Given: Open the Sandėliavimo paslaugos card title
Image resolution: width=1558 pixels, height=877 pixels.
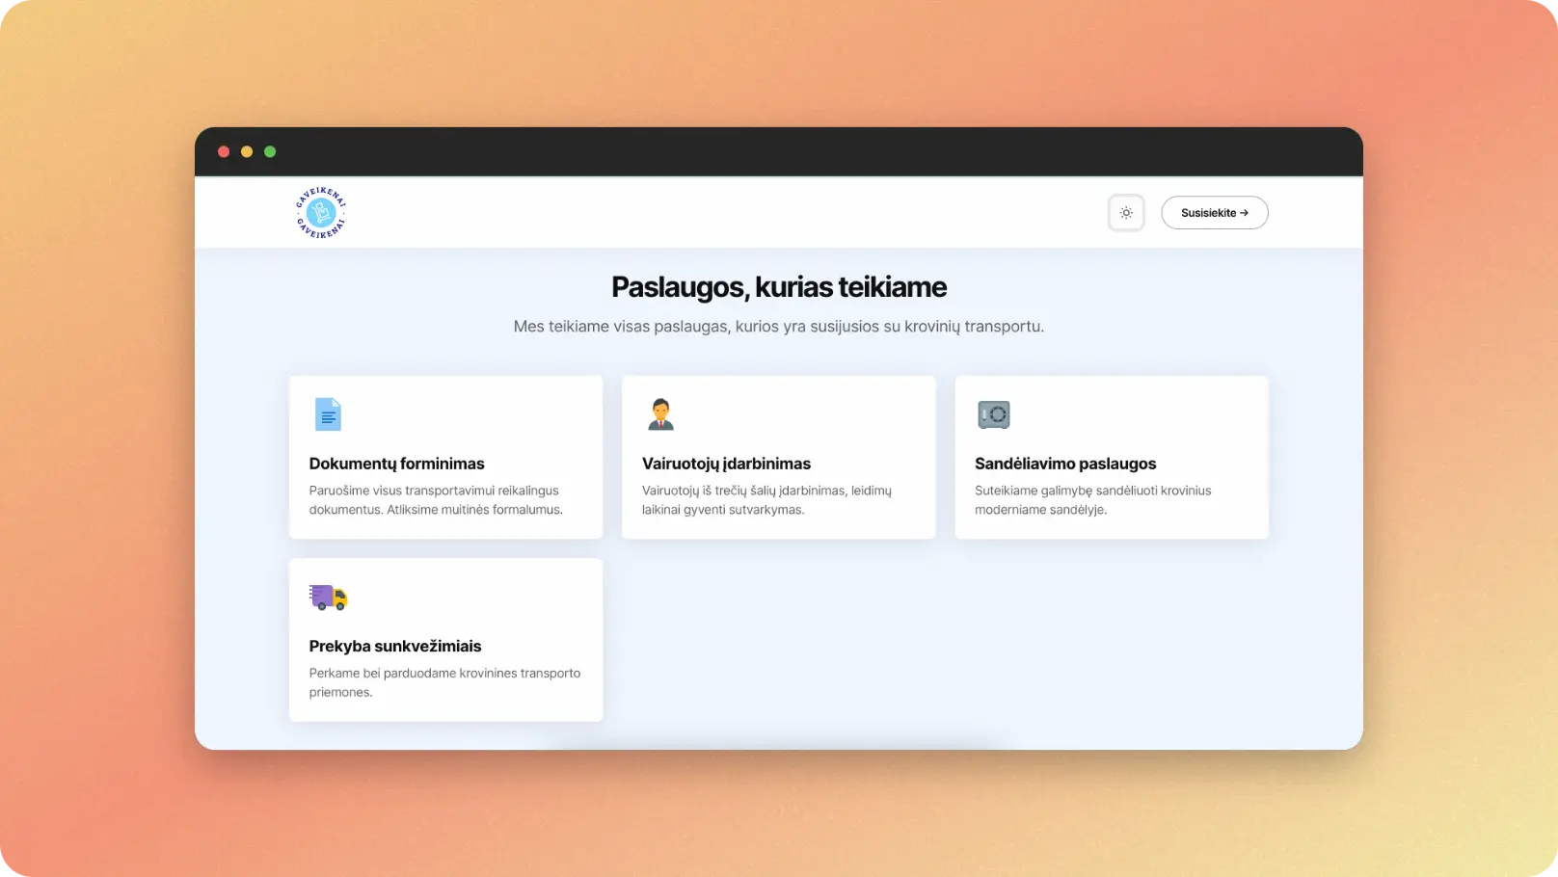Looking at the screenshot, I should click(1064, 464).
